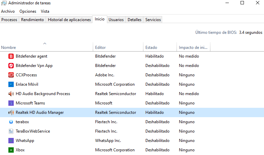Viewport: 264px width, 155px height.
Task: Select the CCXProcess Adobe icon
Action: 11,75
